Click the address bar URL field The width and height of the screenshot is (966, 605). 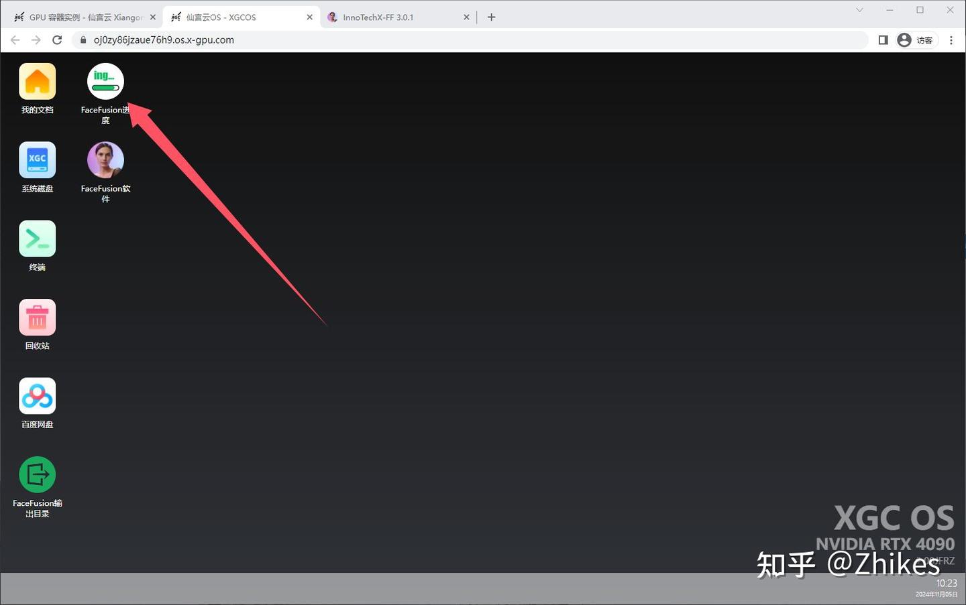[x=470, y=40]
